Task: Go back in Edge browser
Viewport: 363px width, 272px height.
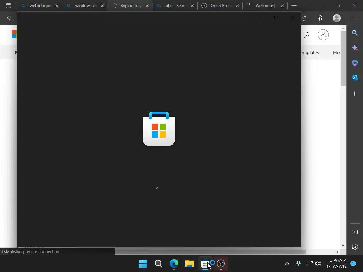Action: 10,18
